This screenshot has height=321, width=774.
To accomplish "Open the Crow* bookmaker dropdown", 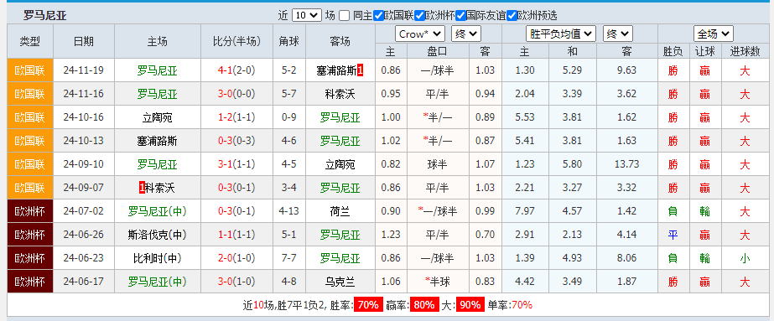I will 420,34.
